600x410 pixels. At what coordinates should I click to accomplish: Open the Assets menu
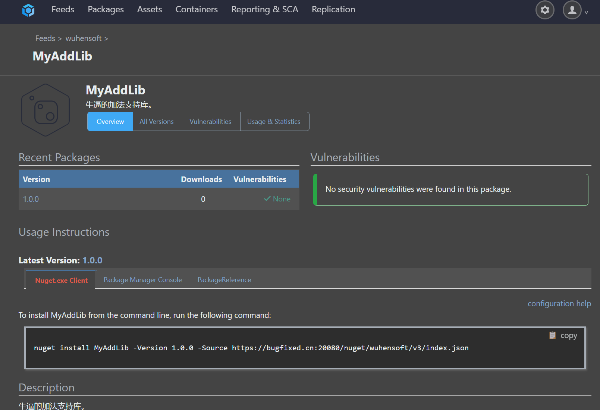point(150,9)
